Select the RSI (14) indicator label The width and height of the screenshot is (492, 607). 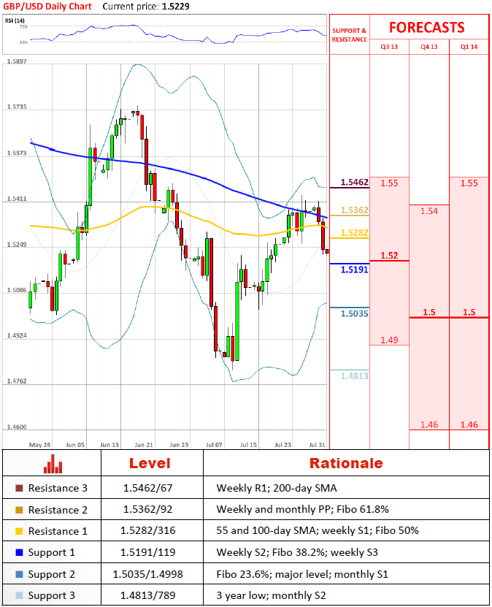13,20
